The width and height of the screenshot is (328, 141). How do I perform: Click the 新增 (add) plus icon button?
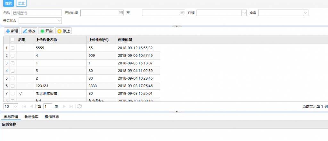pyautogui.click(x=12, y=31)
